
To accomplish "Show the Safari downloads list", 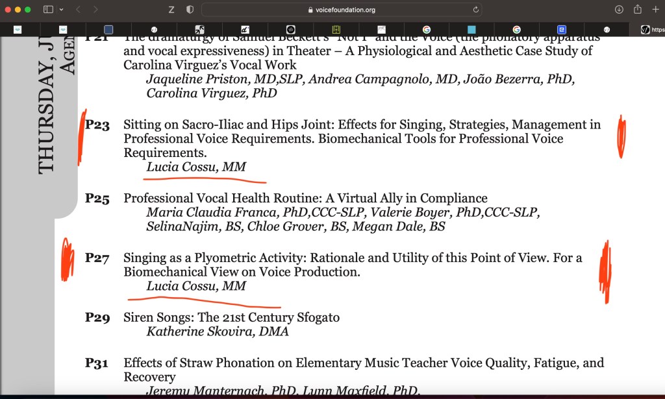I will tap(619, 10).
